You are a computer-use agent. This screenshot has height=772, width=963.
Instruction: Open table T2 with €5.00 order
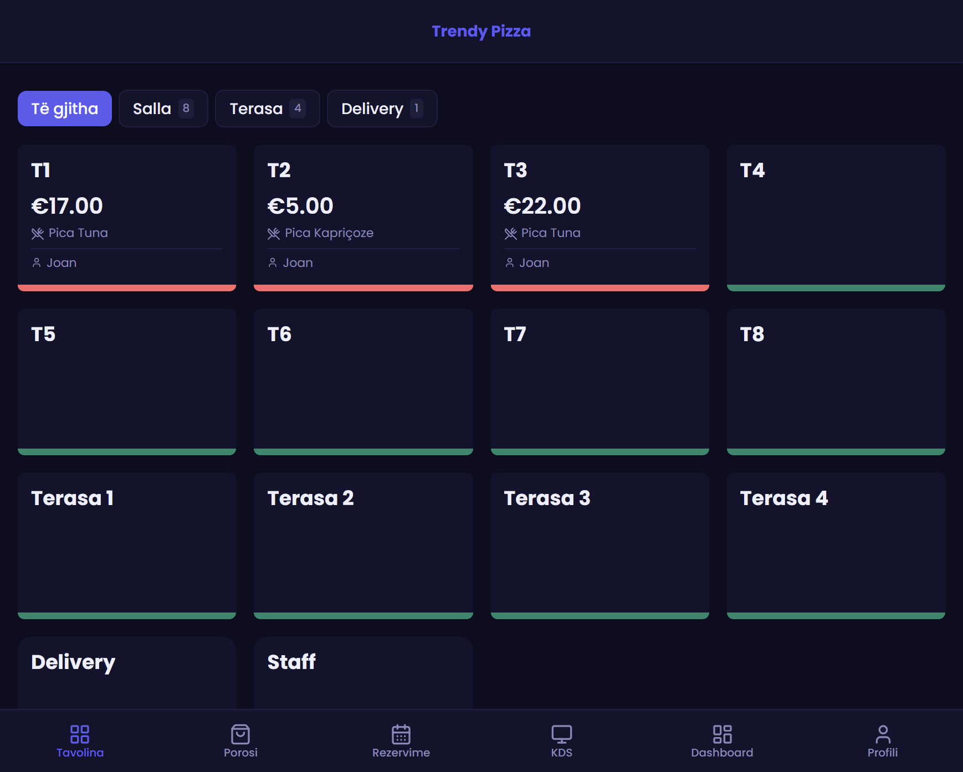click(363, 216)
